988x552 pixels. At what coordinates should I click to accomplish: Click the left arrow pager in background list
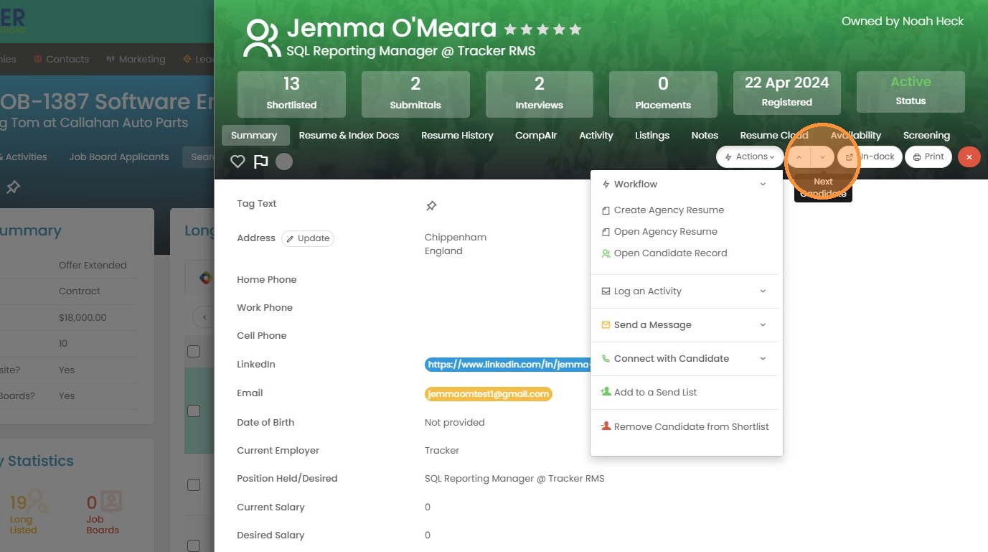(204, 317)
